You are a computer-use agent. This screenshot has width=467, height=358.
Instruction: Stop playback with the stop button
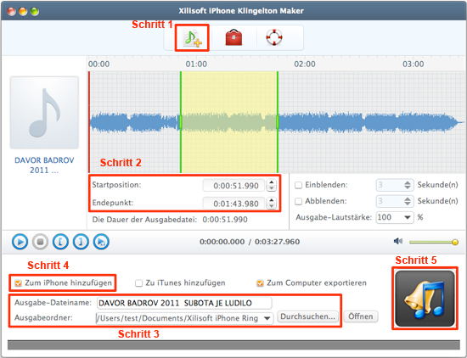[x=40, y=242]
